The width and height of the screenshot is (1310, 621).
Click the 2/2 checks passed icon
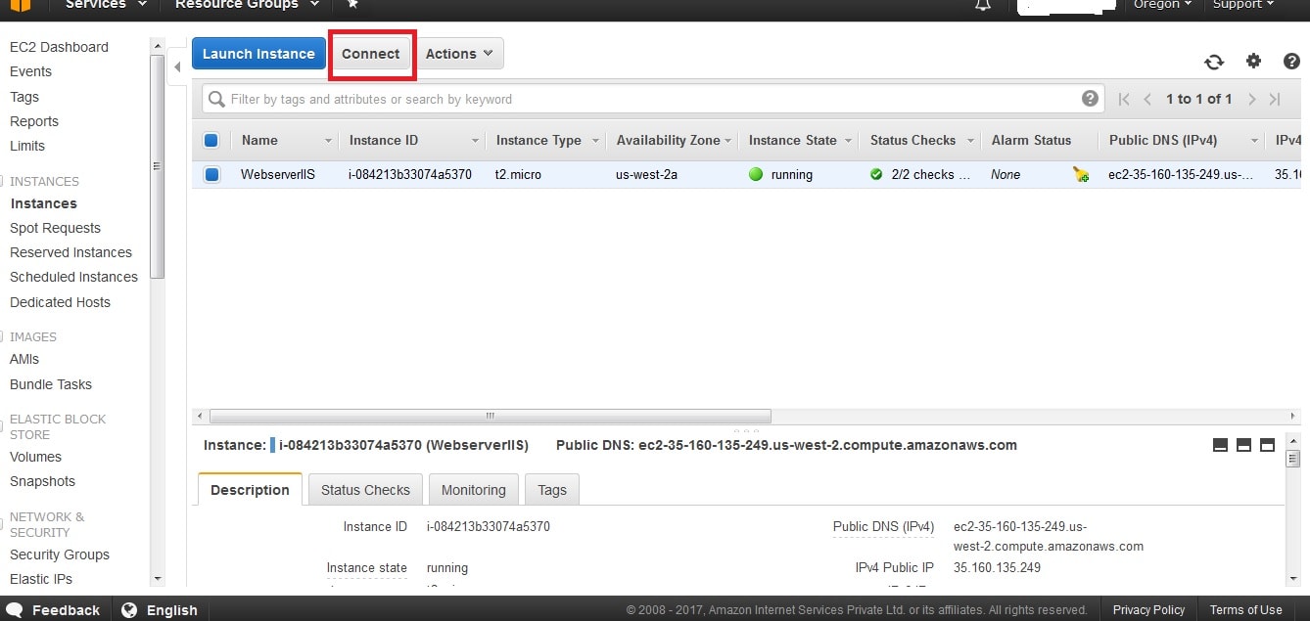(876, 175)
